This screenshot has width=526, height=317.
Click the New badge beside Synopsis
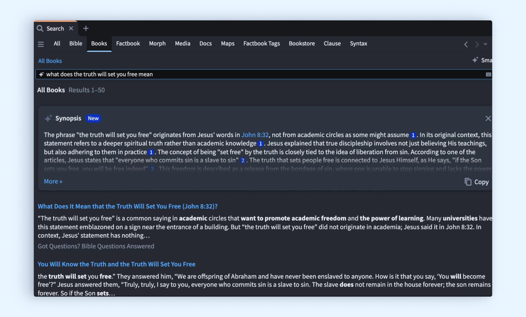pyautogui.click(x=93, y=118)
